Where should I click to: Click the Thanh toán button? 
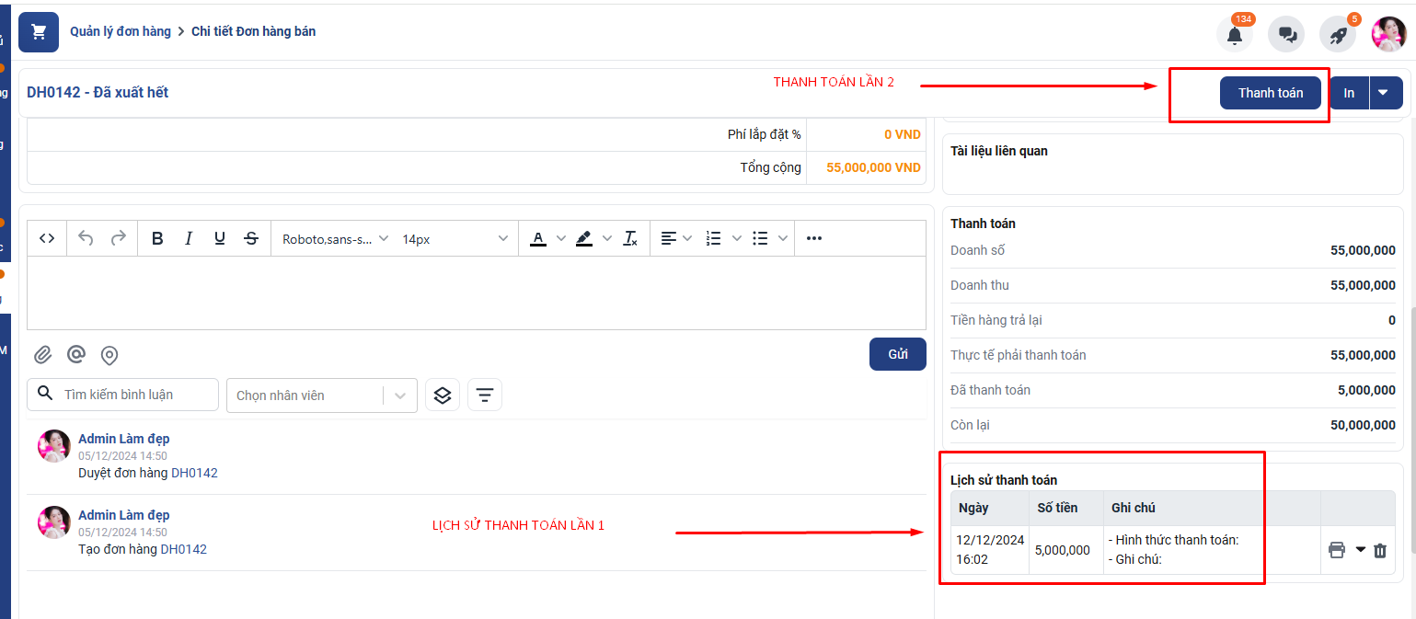pos(1270,93)
